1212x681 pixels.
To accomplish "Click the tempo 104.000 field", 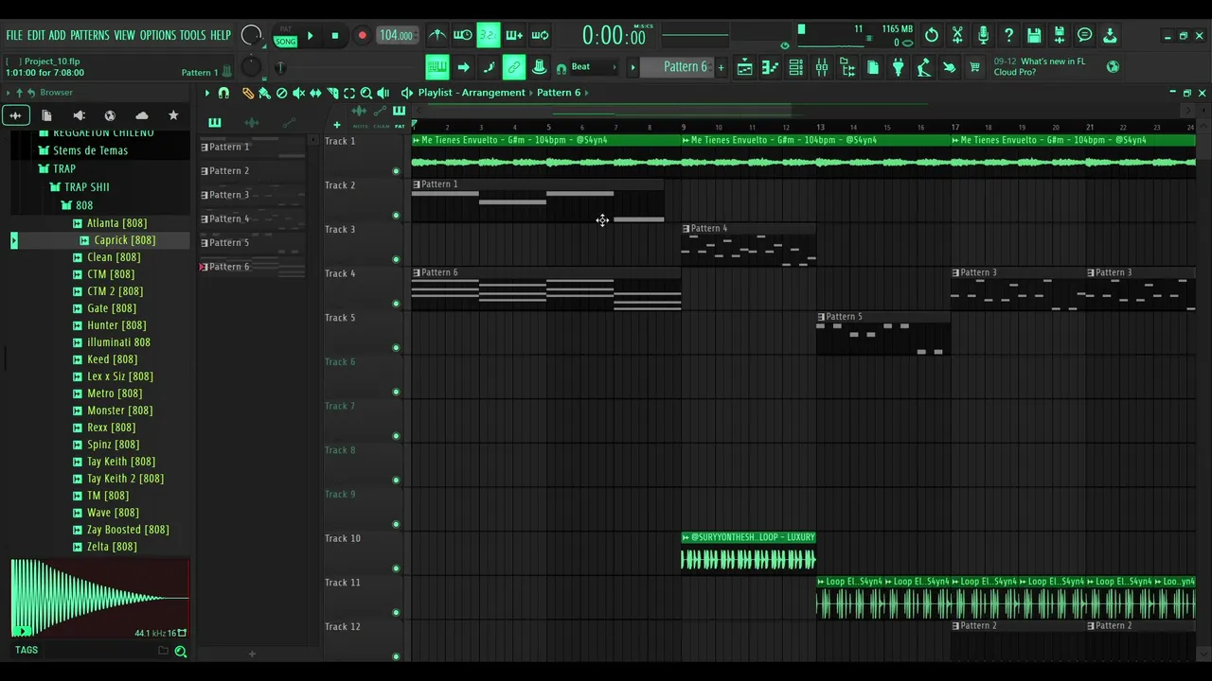I will coord(396,36).
